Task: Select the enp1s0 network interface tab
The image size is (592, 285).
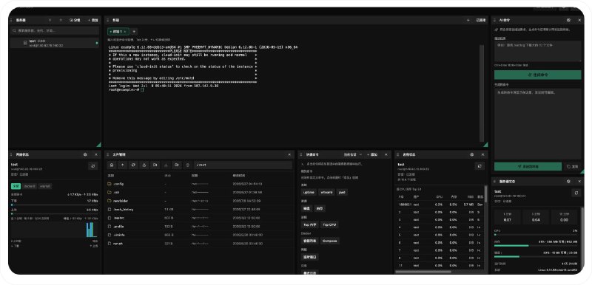Action: 45,186
